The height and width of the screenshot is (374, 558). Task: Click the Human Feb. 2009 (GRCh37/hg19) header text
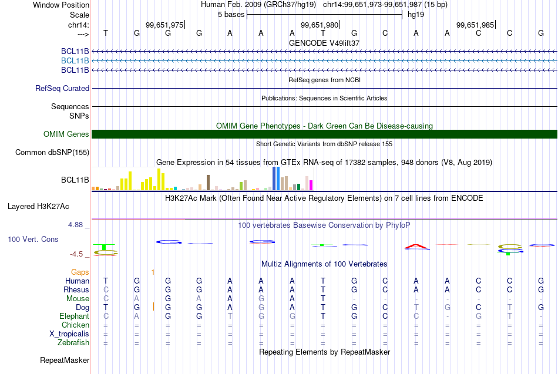click(258, 5)
